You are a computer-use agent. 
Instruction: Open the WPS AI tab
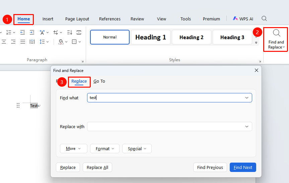(243, 19)
